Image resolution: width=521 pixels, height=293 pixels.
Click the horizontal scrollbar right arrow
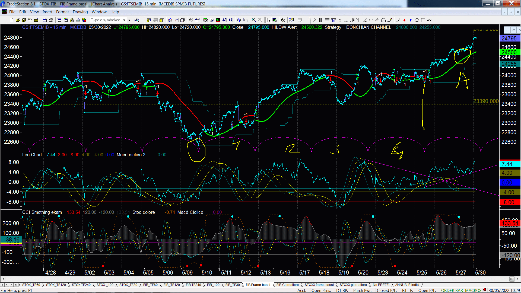pyautogui.click(x=518, y=279)
